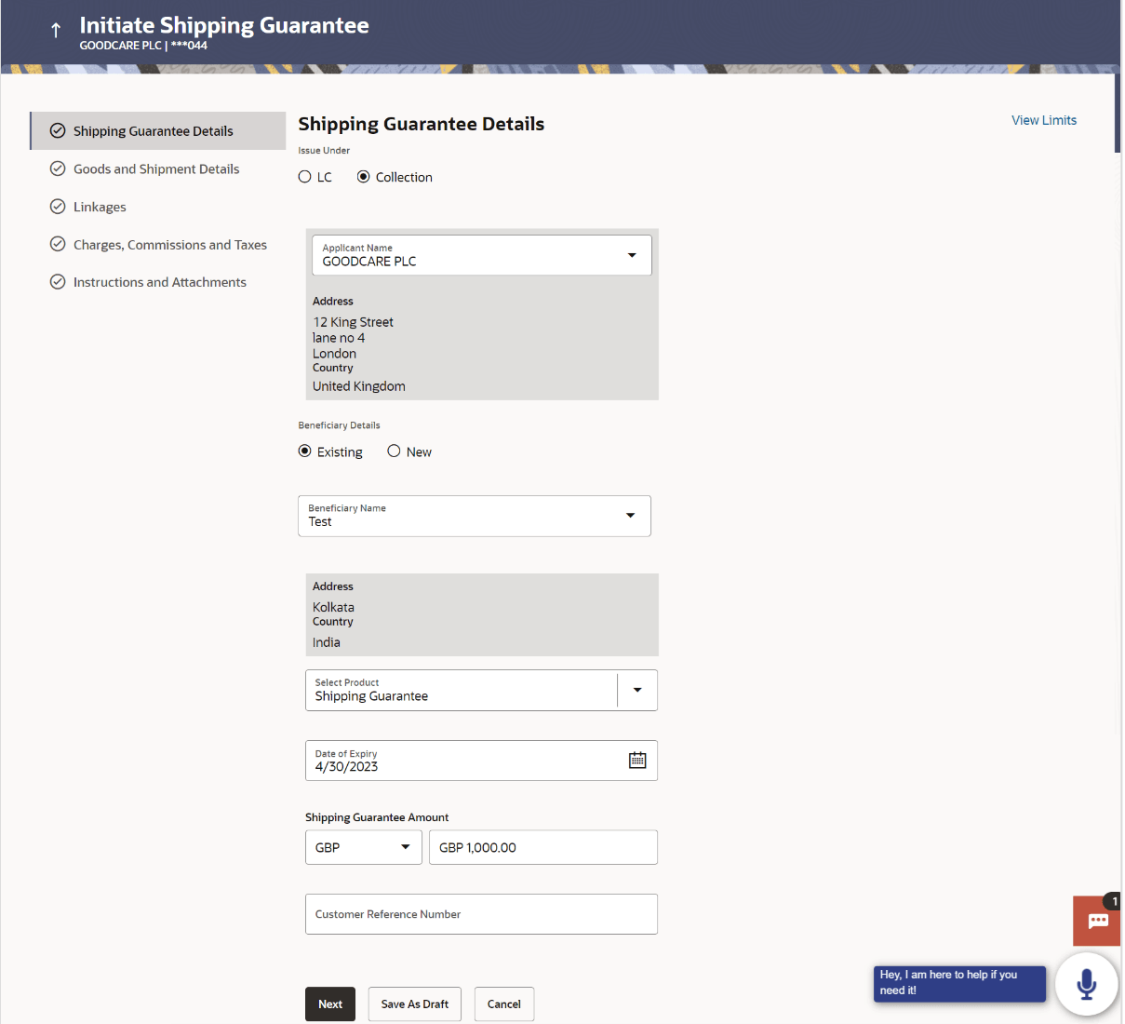Click the back arrow in the header
Screen dimensions: 1125x1024
tap(55, 31)
